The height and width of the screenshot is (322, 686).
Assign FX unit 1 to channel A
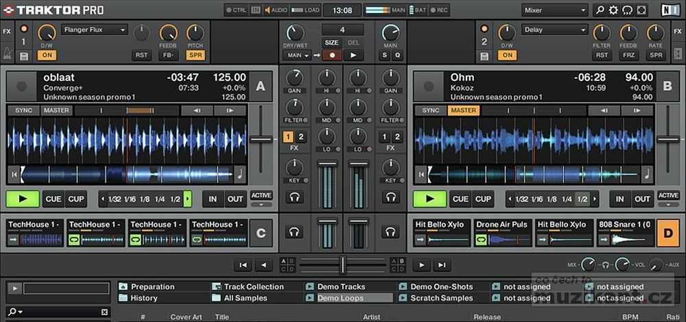tap(287, 137)
